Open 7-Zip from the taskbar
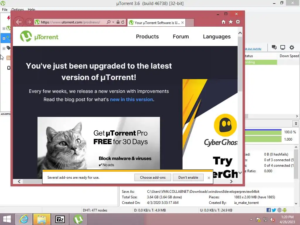 tap(60, 219)
